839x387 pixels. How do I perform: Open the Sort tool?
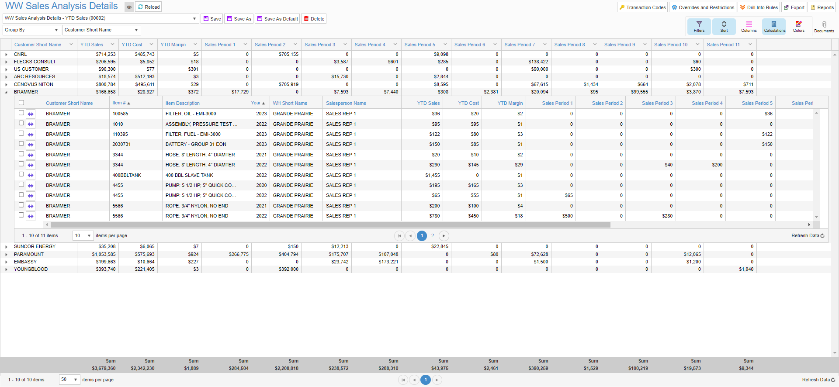point(724,26)
